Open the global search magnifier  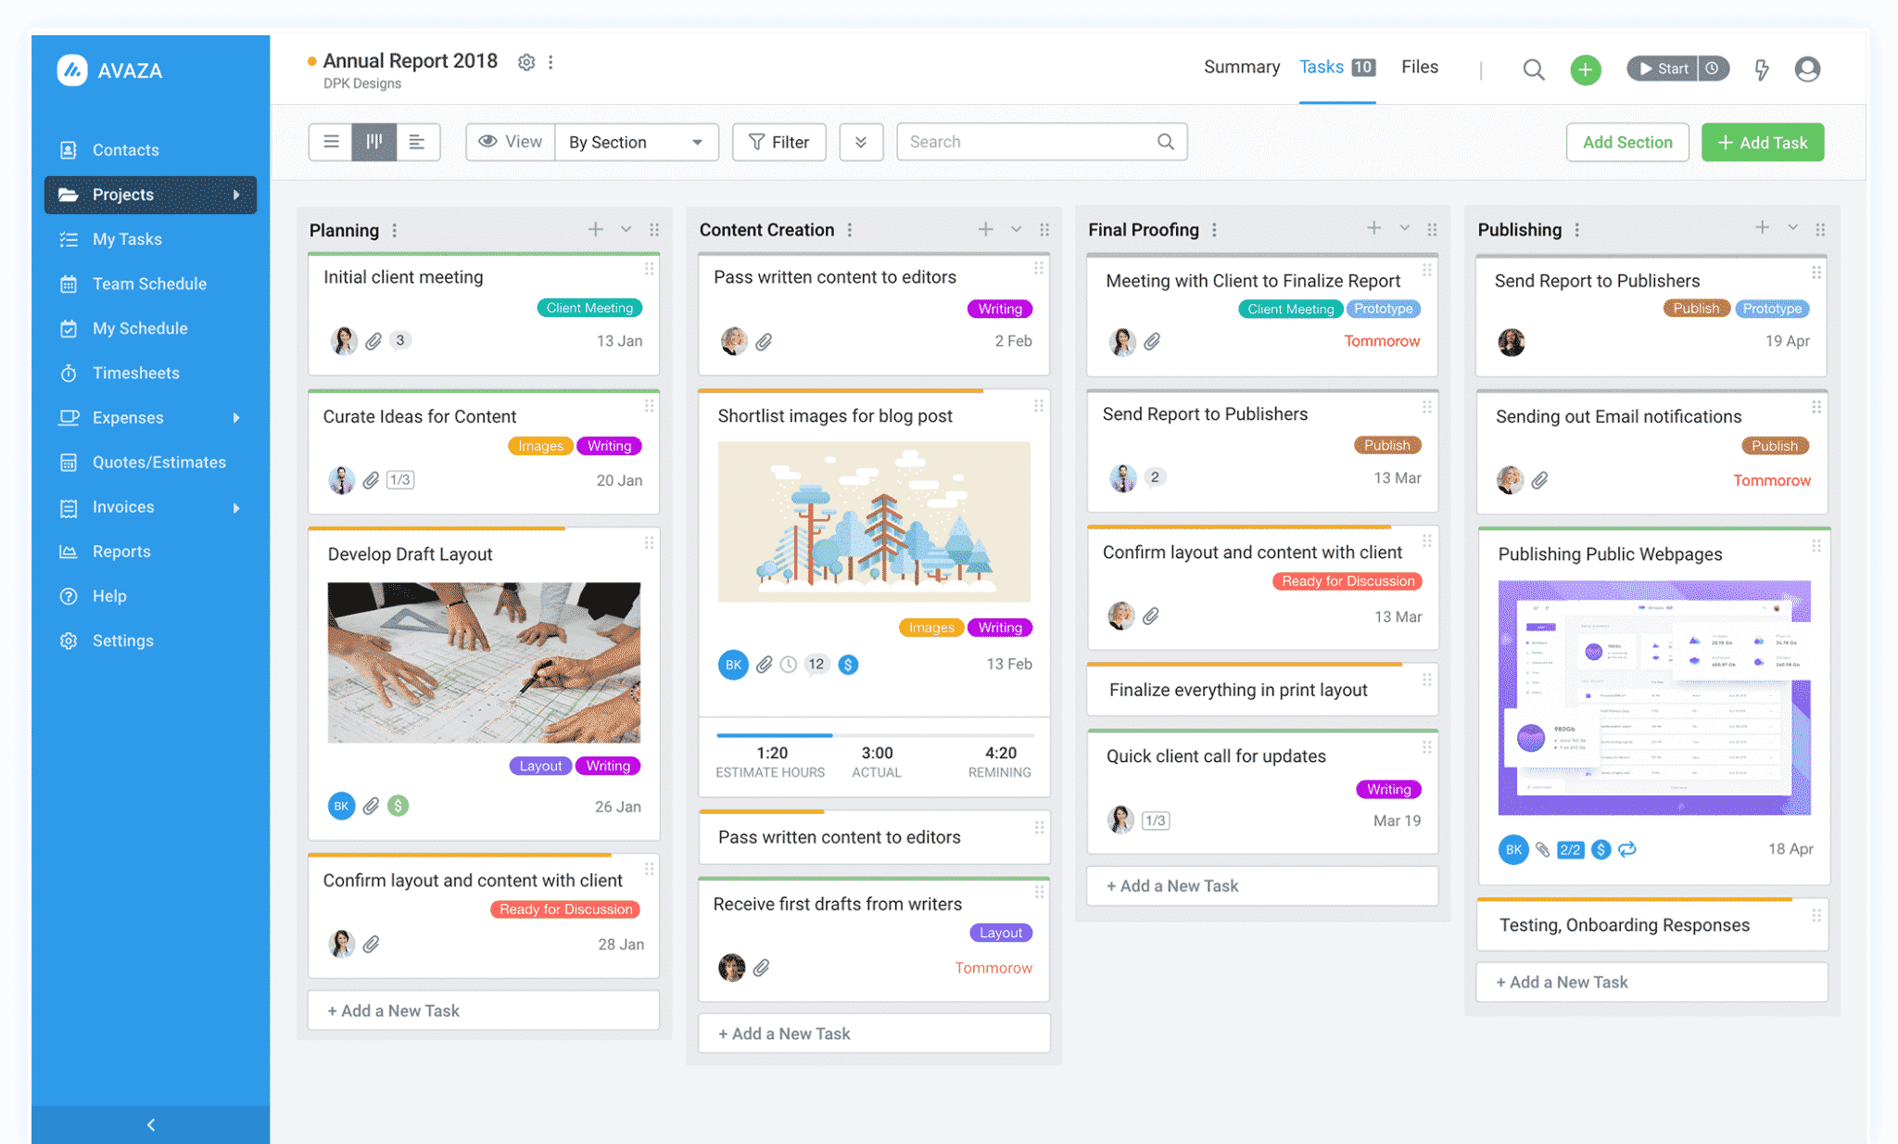tap(1534, 70)
